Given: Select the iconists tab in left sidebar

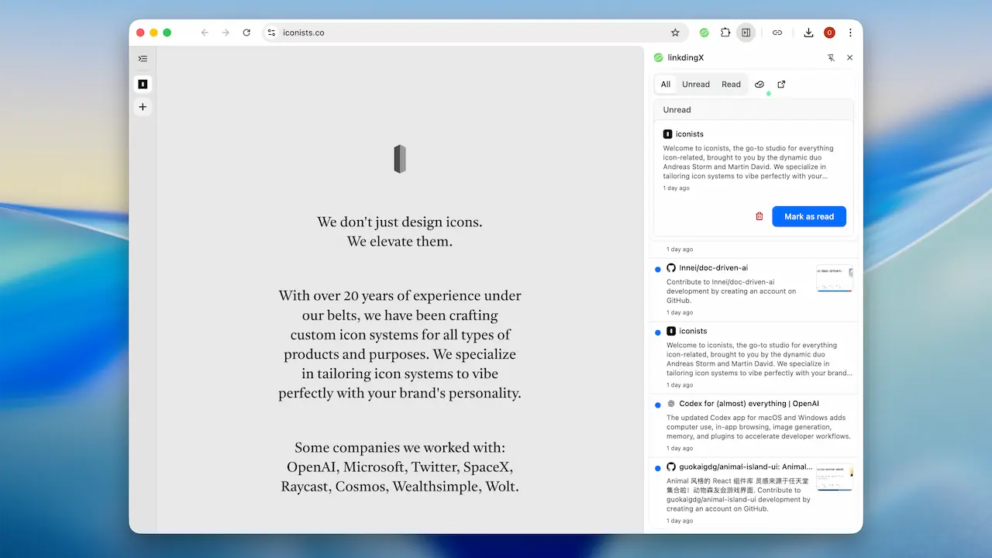Looking at the screenshot, I should pyautogui.click(x=143, y=84).
